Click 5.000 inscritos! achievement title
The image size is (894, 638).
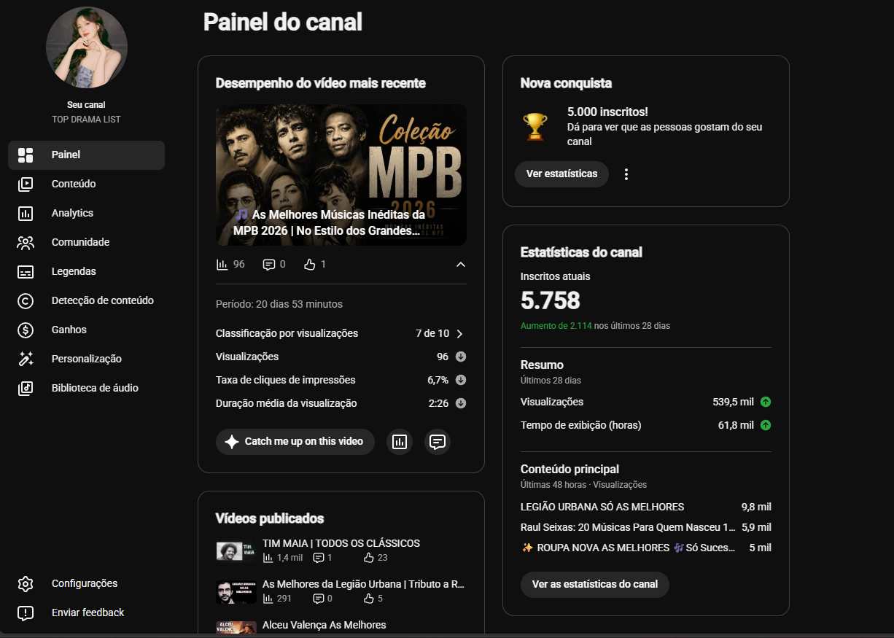pos(607,112)
